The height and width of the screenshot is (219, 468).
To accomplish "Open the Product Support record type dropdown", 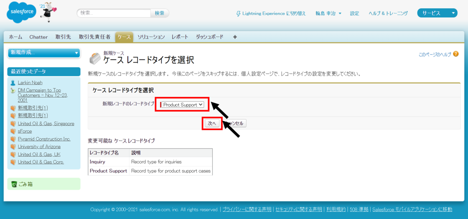I will click(x=183, y=105).
